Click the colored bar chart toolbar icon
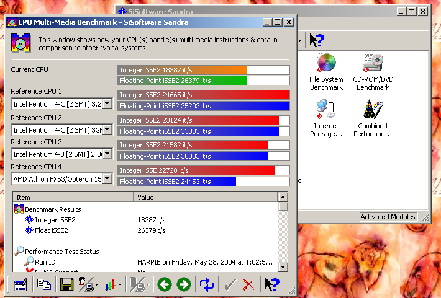Screen dimensions: 441x298 pyautogui.click(x=110, y=284)
